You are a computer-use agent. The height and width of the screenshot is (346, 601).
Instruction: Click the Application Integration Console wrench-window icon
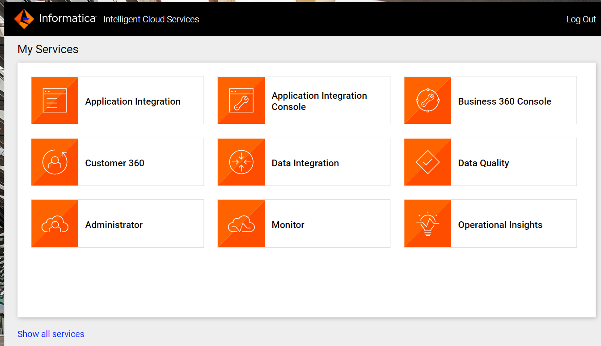(x=241, y=100)
